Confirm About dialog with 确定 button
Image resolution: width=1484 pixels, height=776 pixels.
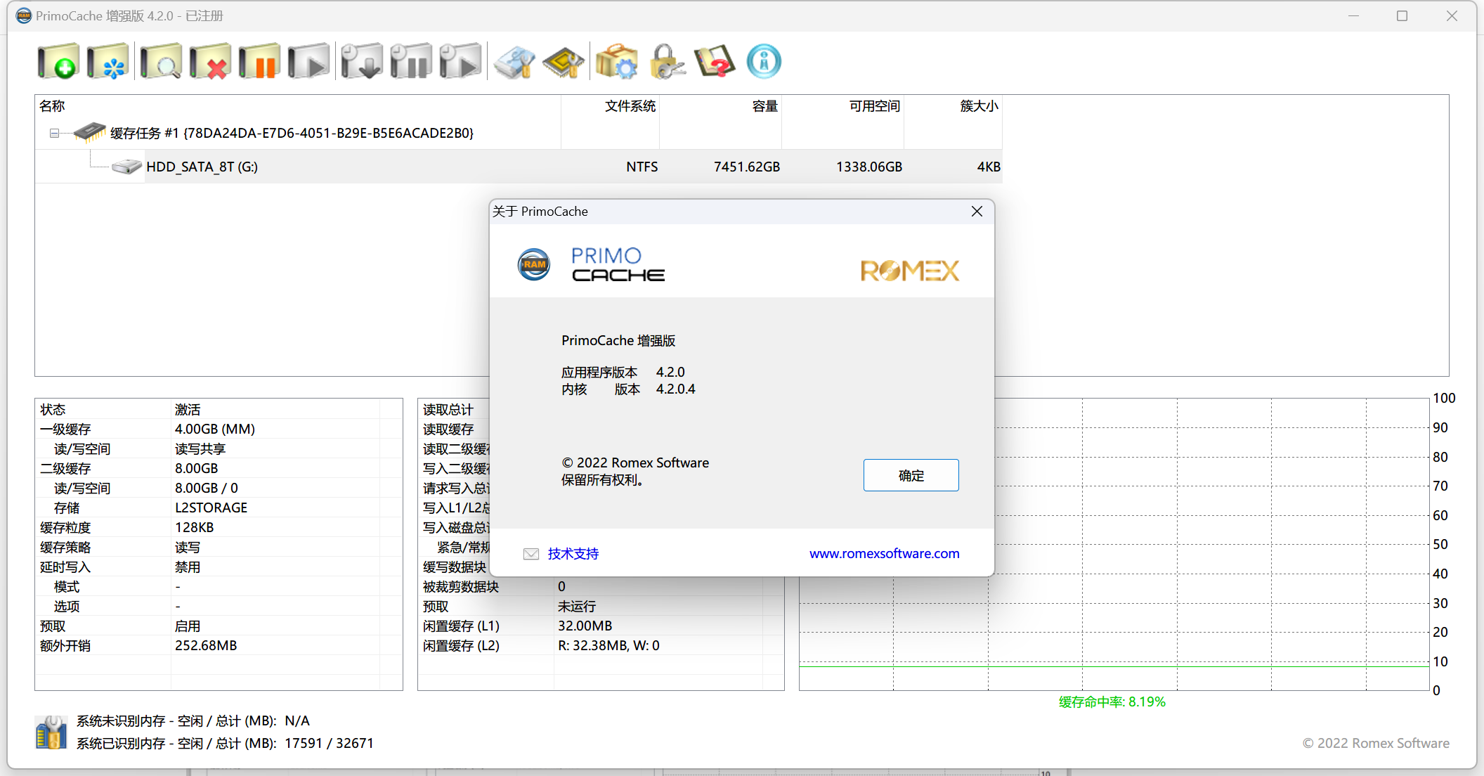[x=911, y=475]
